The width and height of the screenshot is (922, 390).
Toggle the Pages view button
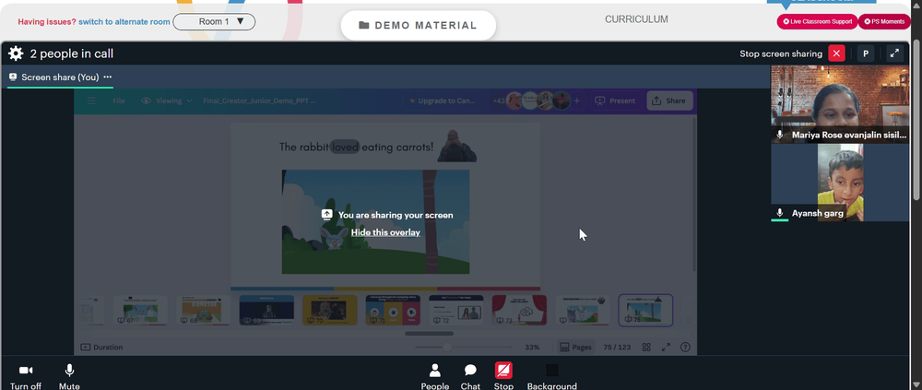(575, 347)
